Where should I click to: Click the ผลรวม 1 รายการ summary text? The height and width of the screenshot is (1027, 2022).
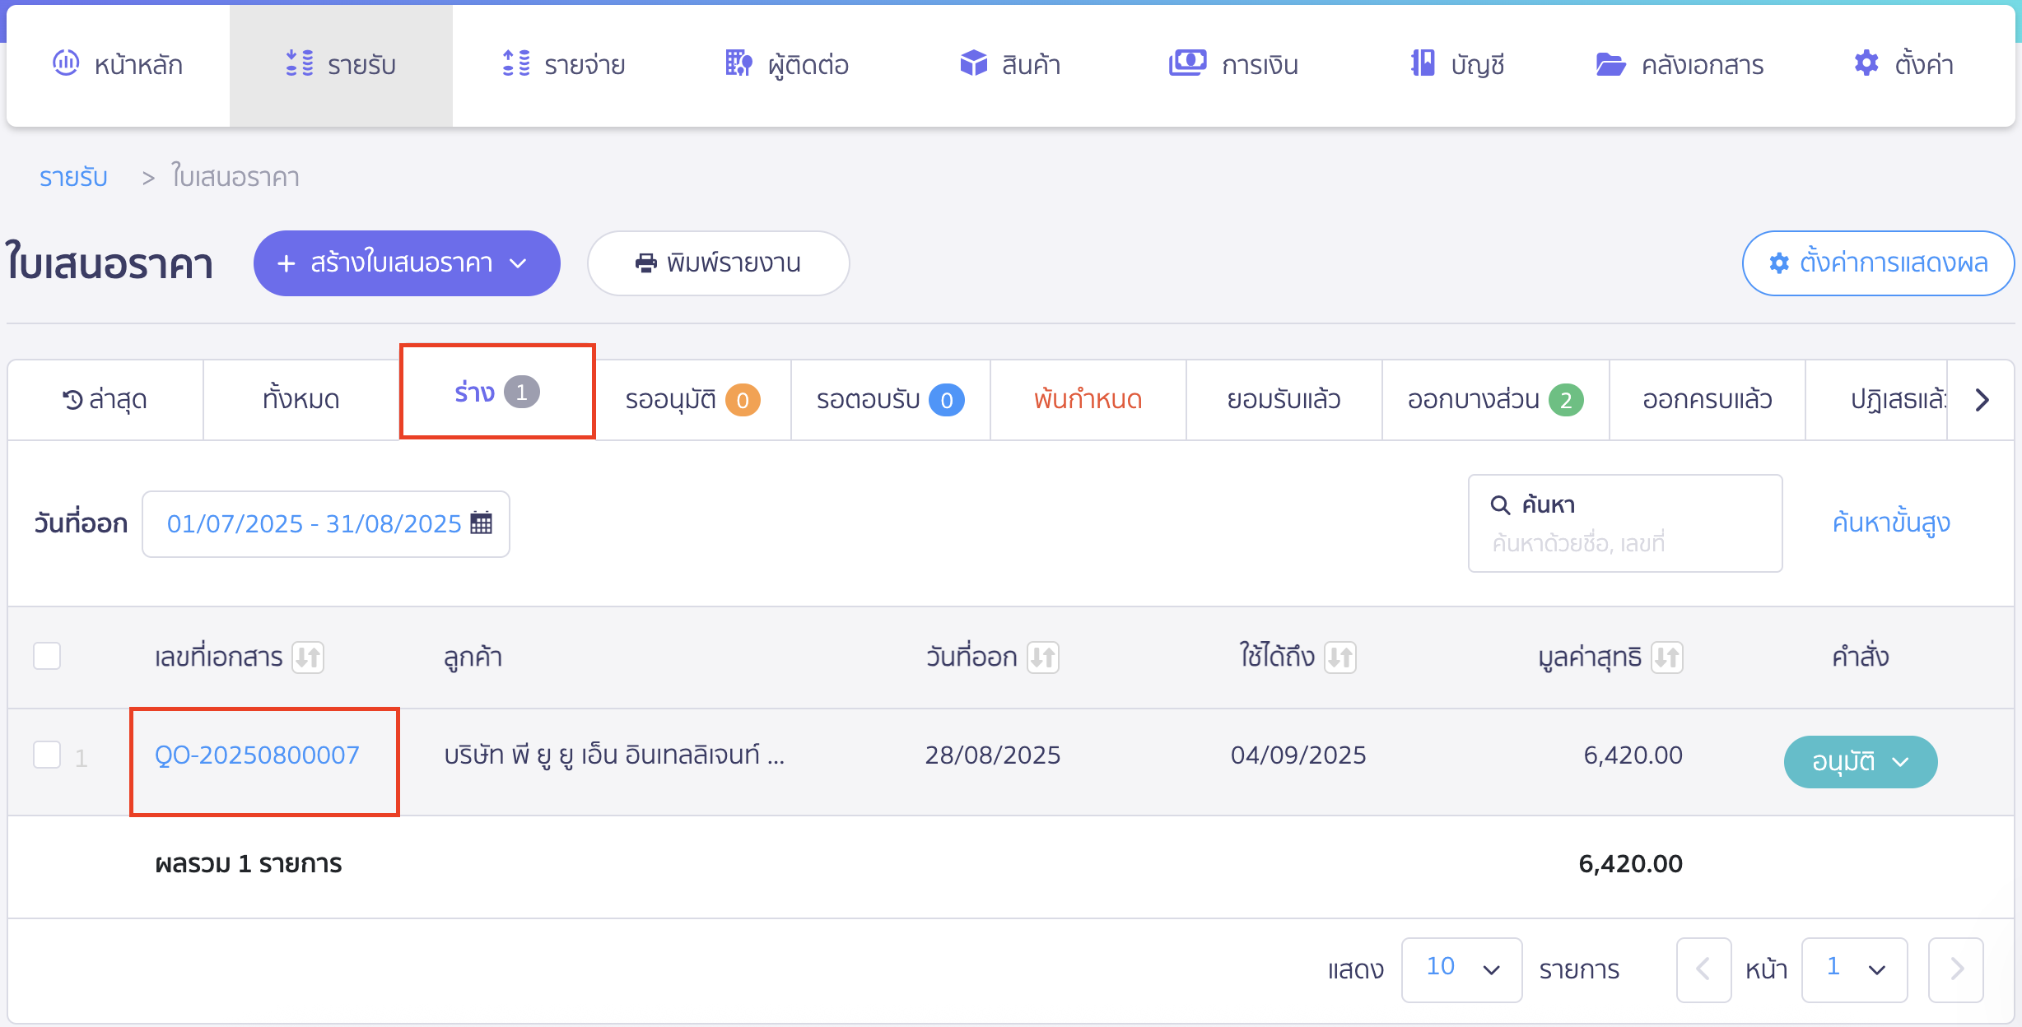pos(249,864)
